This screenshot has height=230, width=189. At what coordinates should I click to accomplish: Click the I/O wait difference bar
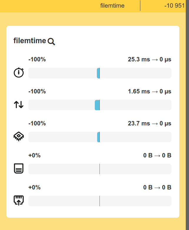100,105
